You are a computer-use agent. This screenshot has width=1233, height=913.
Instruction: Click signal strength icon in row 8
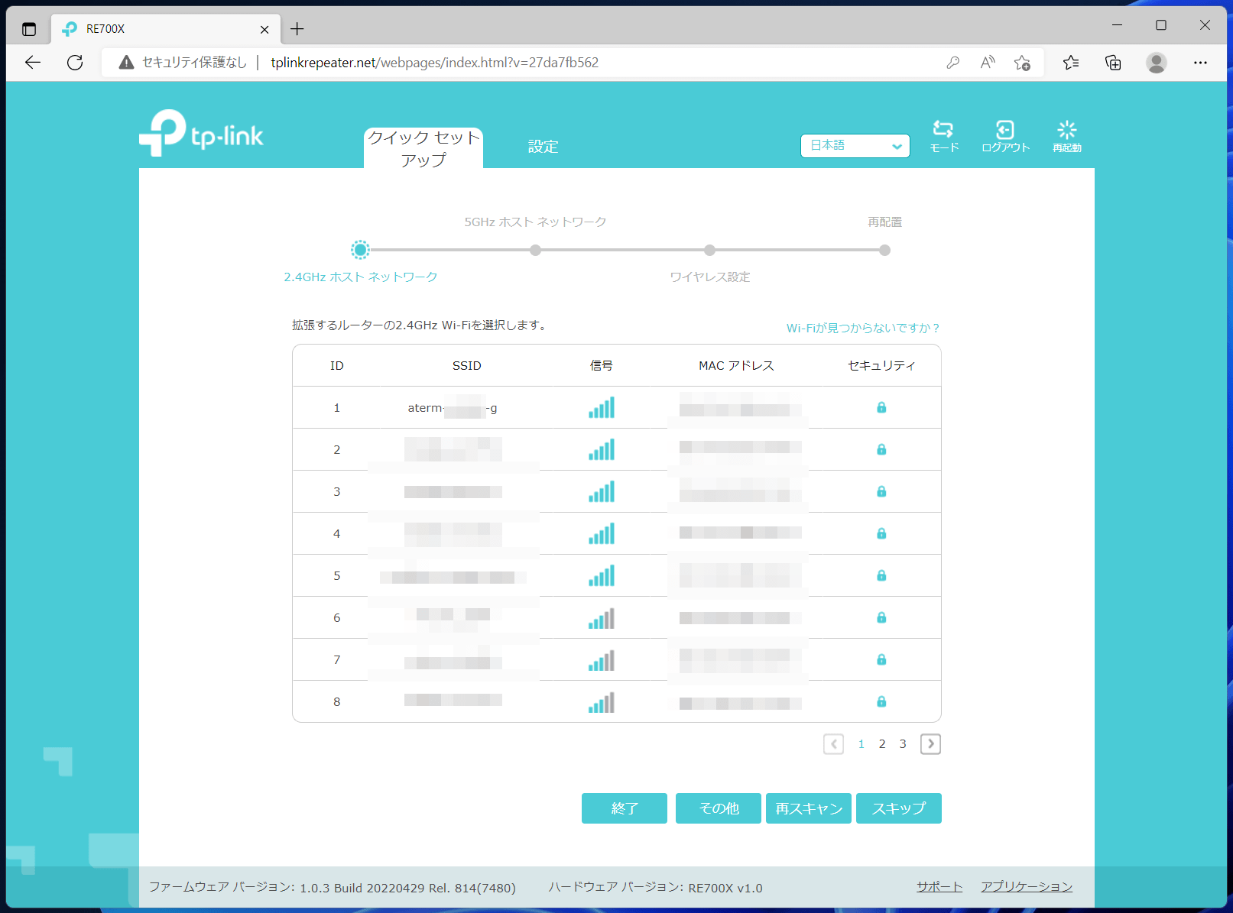point(602,702)
